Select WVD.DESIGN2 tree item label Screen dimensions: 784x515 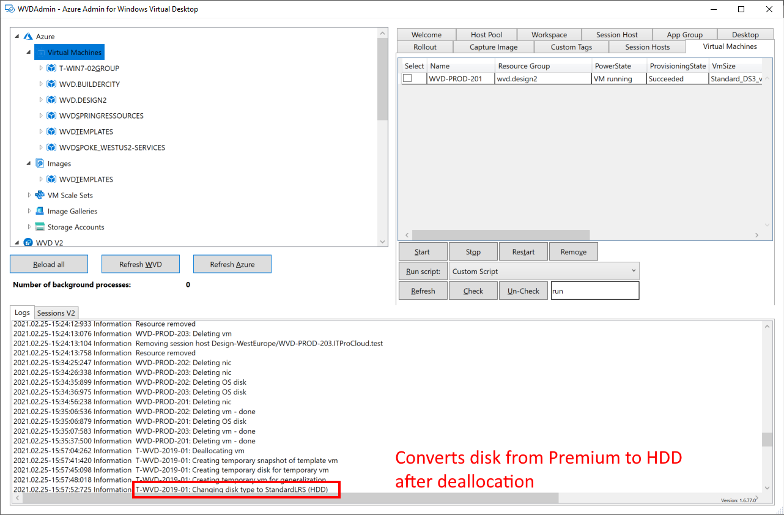tap(83, 100)
